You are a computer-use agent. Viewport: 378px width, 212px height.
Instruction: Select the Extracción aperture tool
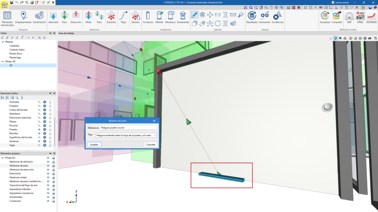pyautogui.click(x=76, y=17)
